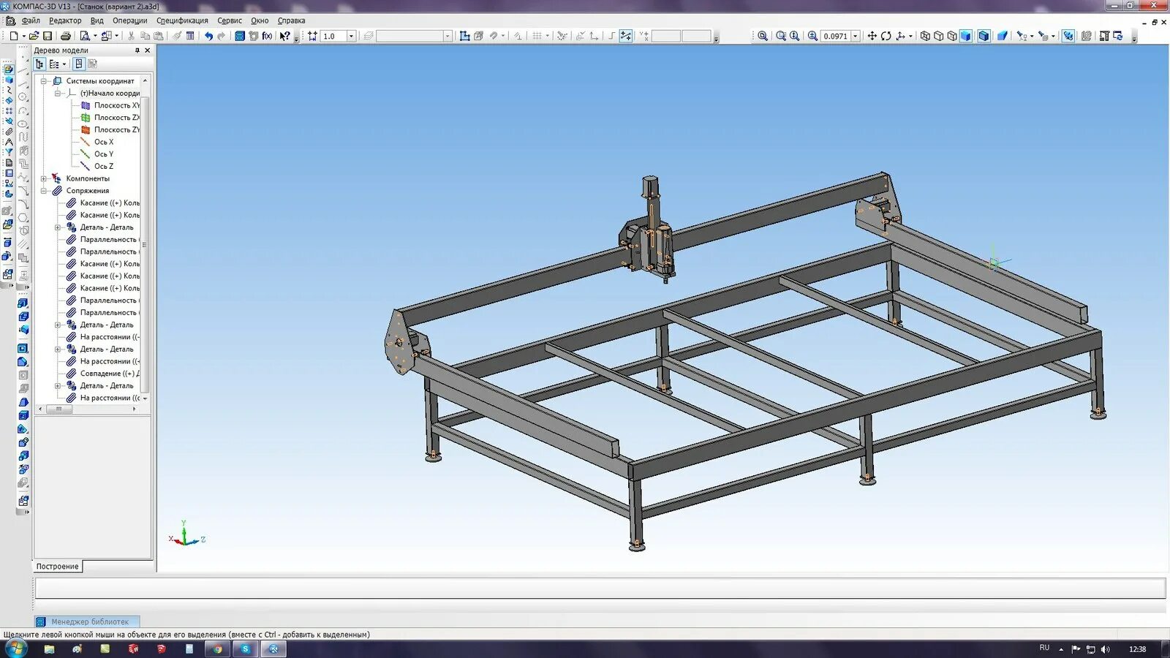Open the filter funnel tool in left toolbar

(x=9, y=152)
